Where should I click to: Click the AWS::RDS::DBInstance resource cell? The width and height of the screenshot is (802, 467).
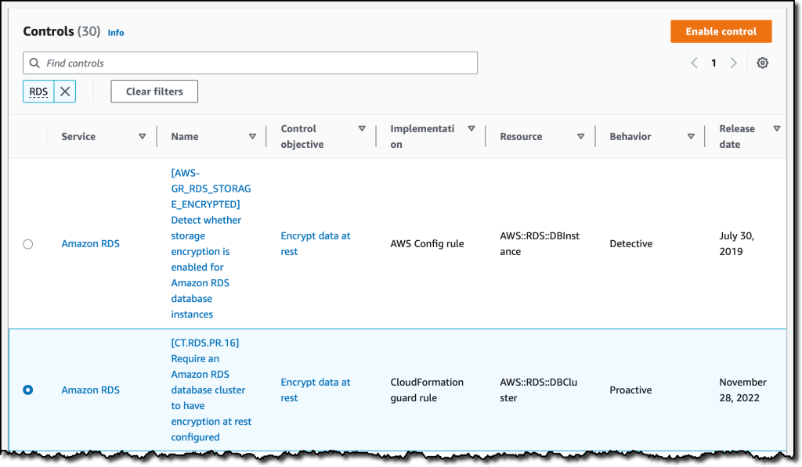[x=540, y=244]
